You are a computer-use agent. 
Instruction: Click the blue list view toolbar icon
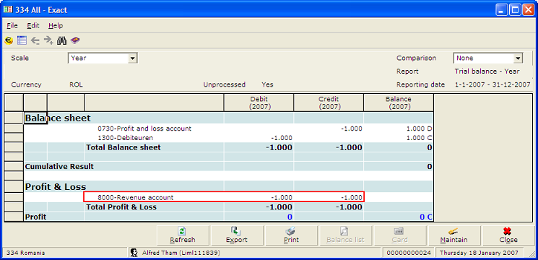pos(22,41)
